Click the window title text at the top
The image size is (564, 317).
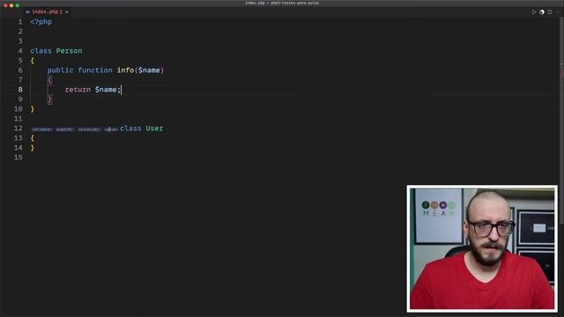(x=282, y=3)
